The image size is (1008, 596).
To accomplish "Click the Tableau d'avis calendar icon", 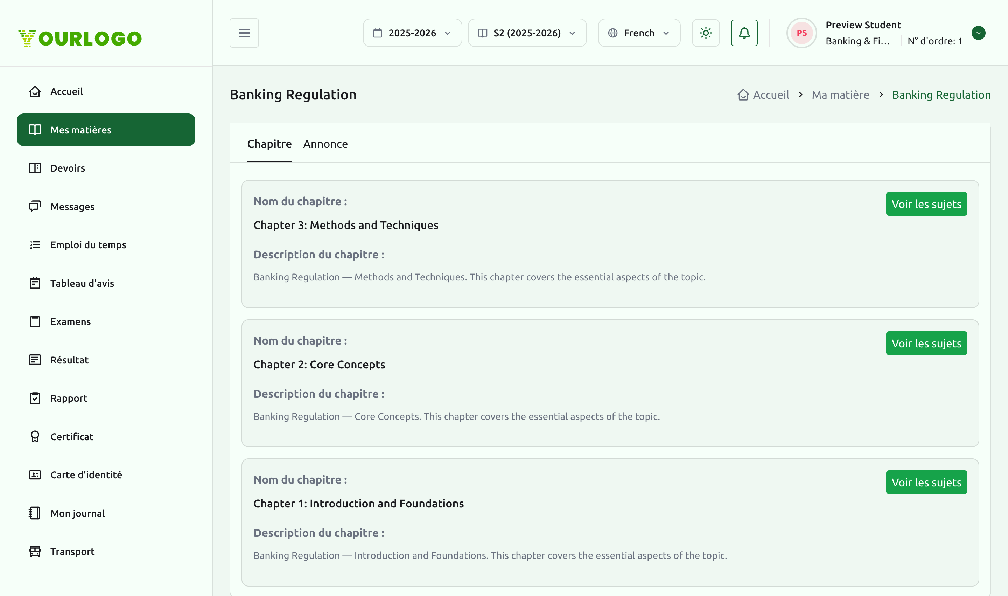I will pyautogui.click(x=35, y=283).
